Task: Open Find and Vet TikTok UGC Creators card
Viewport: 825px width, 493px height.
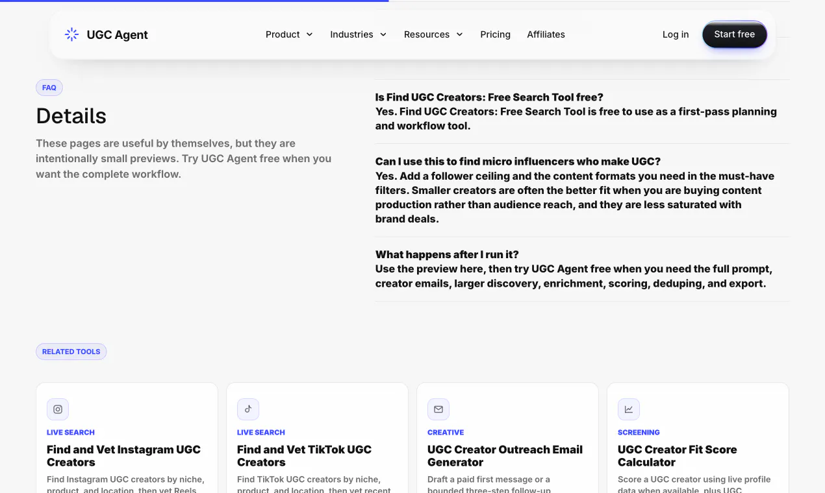Action: pos(317,438)
